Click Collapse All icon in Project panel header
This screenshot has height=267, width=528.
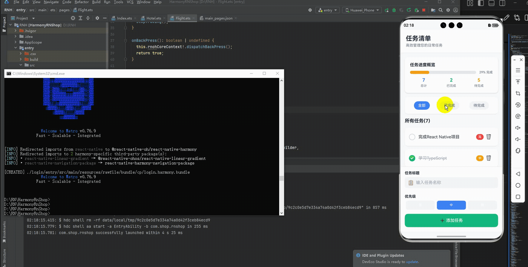(x=88, y=18)
